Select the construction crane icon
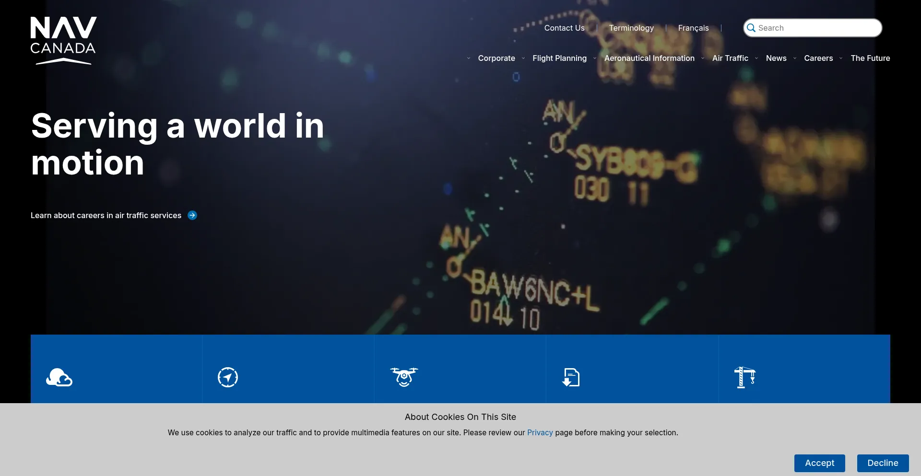Viewport: 921px width, 476px height. tap(744, 378)
